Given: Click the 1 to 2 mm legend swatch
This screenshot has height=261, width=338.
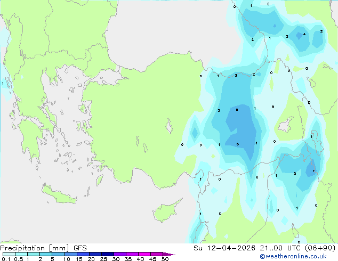Looking at the screenshot, I should pyautogui.click(x=34, y=254).
